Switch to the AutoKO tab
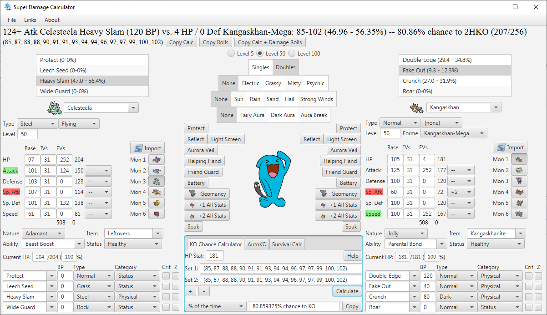 coord(257,244)
